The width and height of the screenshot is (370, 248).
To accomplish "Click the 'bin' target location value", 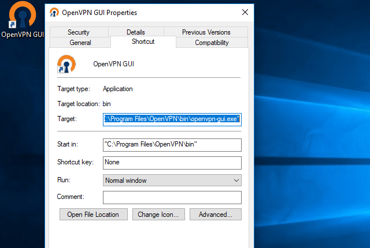I will click(x=106, y=104).
